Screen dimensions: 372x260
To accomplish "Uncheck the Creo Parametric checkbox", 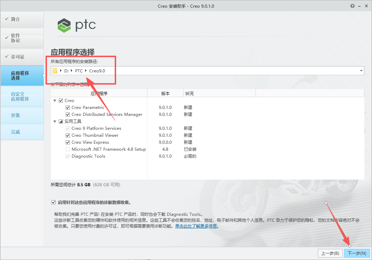I will [x=67, y=107].
